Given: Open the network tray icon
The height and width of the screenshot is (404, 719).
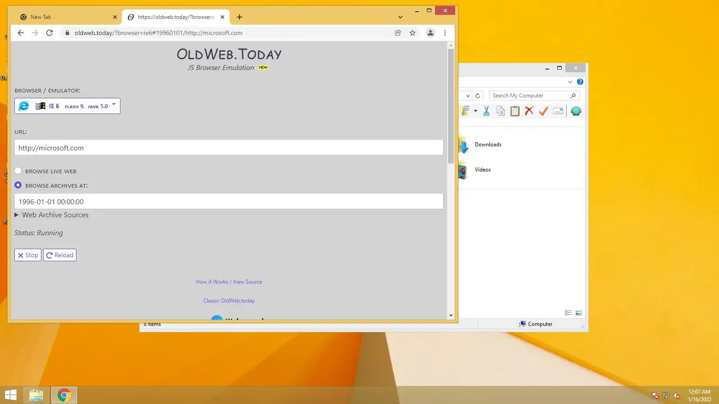Looking at the screenshot, I should click(x=666, y=395).
